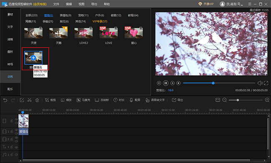Open the account profile avatar
Viewport: 271px width, 163px height.
222,4
